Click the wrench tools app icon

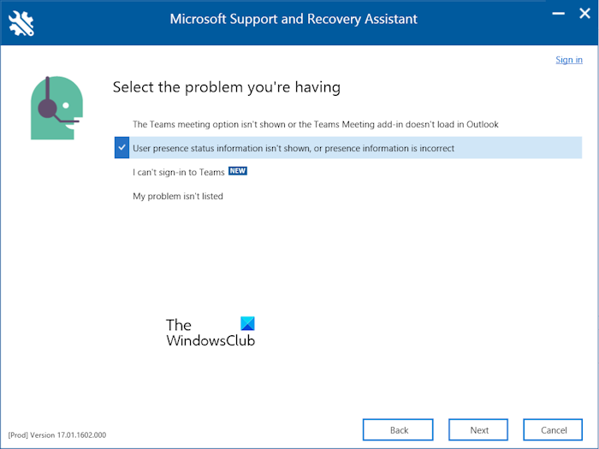[21, 20]
